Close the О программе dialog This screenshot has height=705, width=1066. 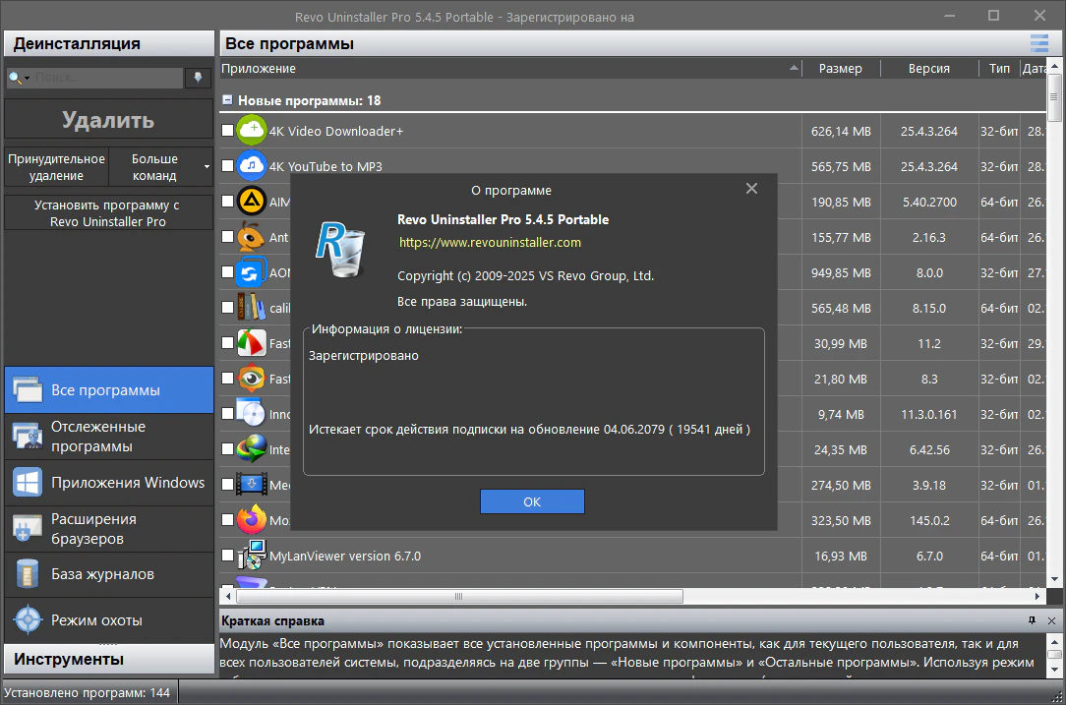click(751, 189)
